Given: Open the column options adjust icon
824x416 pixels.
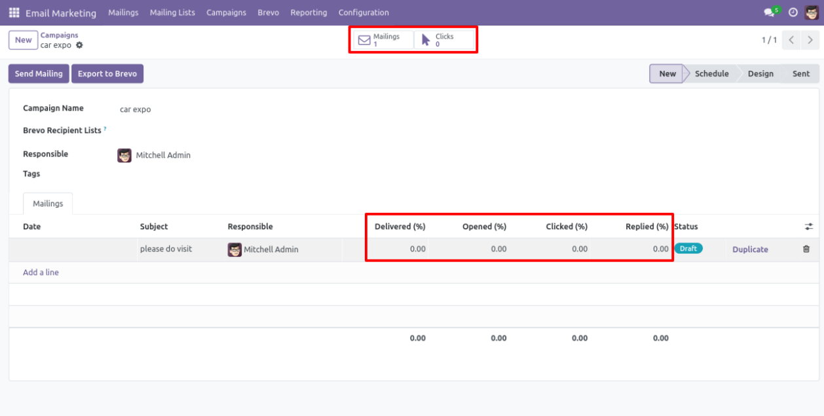Looking at the screenshot, I should pyautogui.click(x=809, y=227).
